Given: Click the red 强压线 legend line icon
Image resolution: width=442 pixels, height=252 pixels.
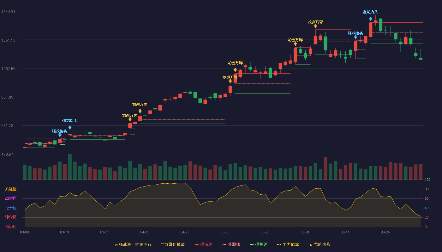Looking at the screenshot, I should point(197,244).
